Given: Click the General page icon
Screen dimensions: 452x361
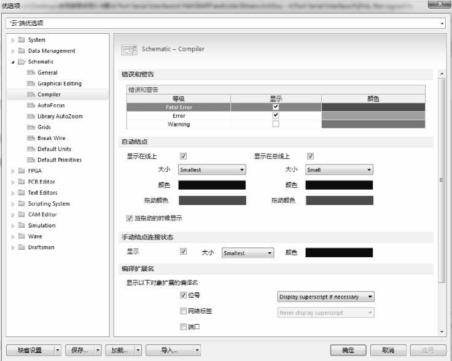Looking at the screenshot, I should click(31, 72).
